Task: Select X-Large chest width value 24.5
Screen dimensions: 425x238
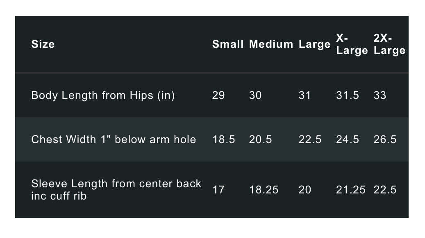Action: (x=348, y=139)
